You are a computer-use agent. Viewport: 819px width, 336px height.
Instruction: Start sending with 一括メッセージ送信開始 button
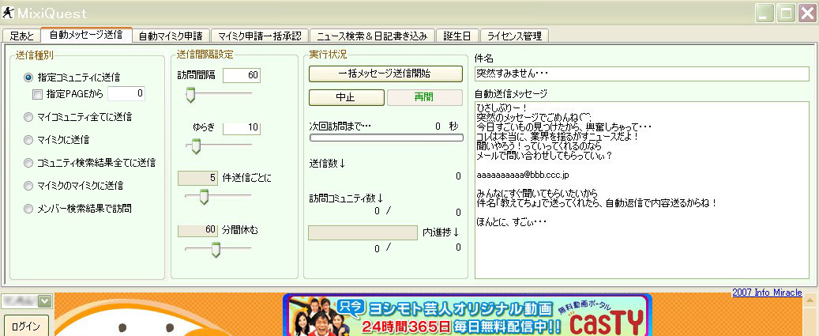(385, 74)
